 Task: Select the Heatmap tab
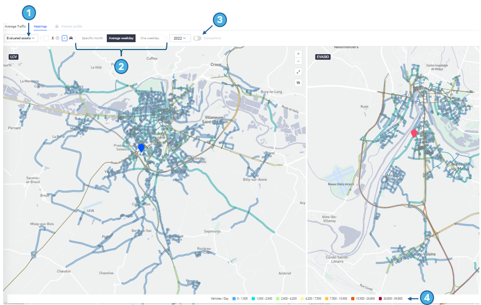click(x=40, y=26)
